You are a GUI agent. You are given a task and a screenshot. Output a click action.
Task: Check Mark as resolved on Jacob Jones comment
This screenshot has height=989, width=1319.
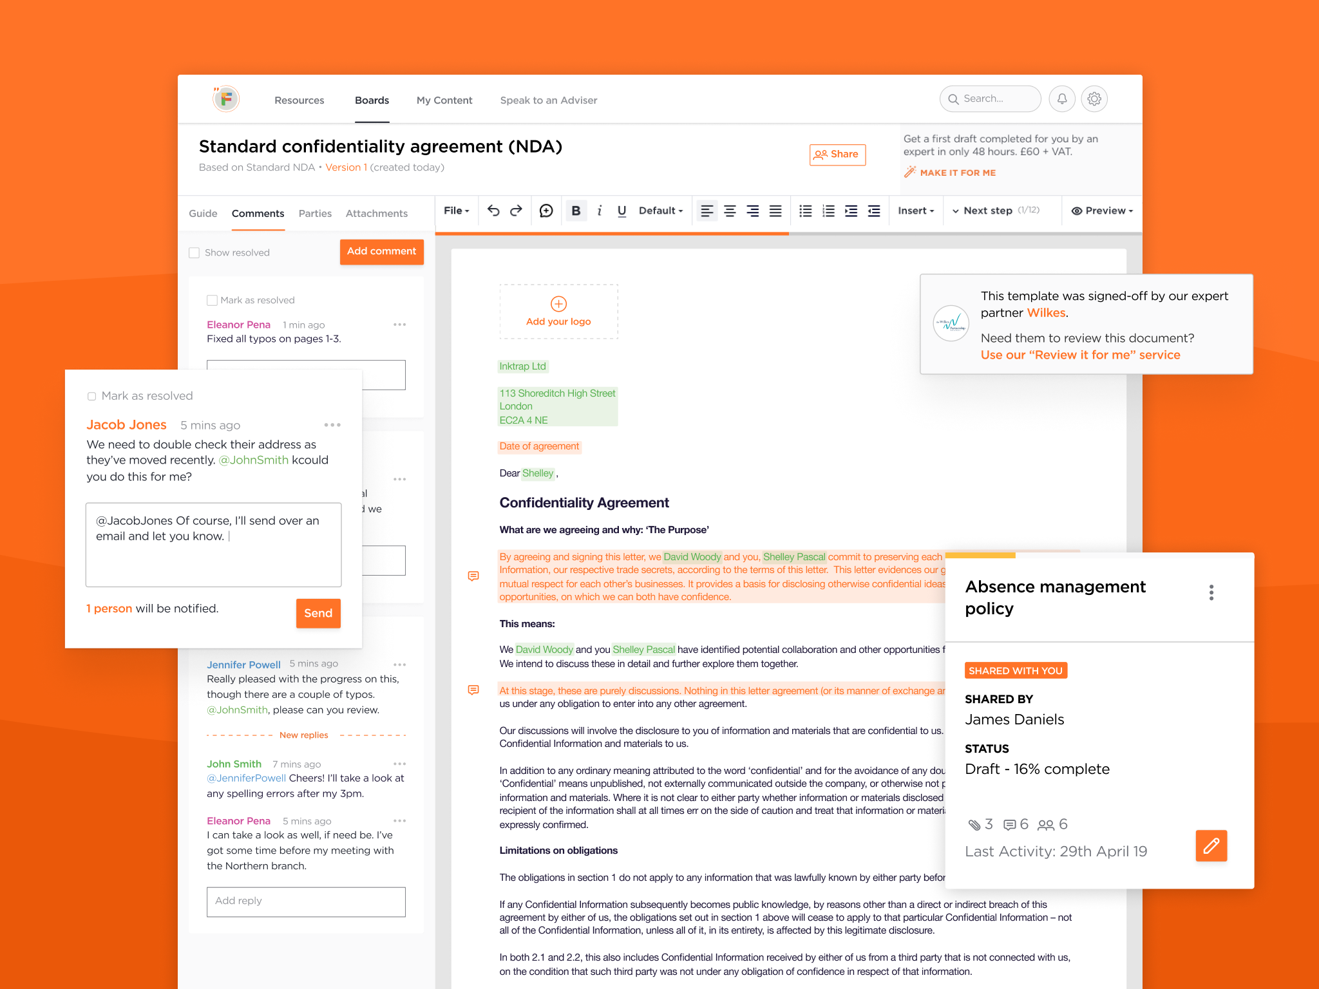[91, 396]
